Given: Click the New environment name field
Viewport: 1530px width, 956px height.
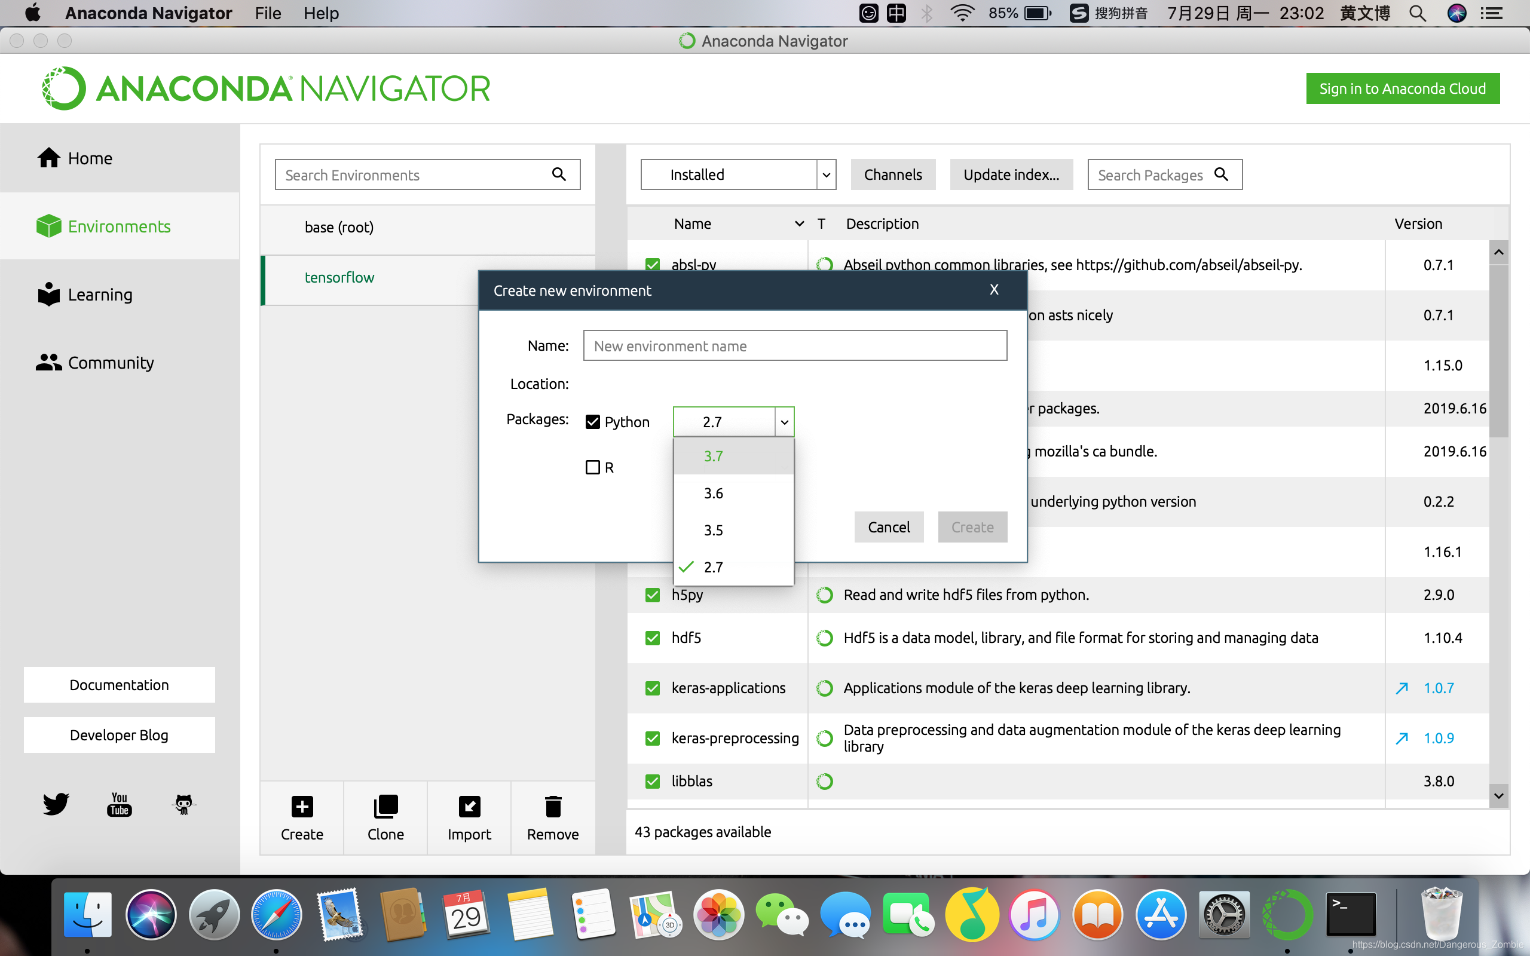Looking at the screenshot, I should click(x=795, y=346).
